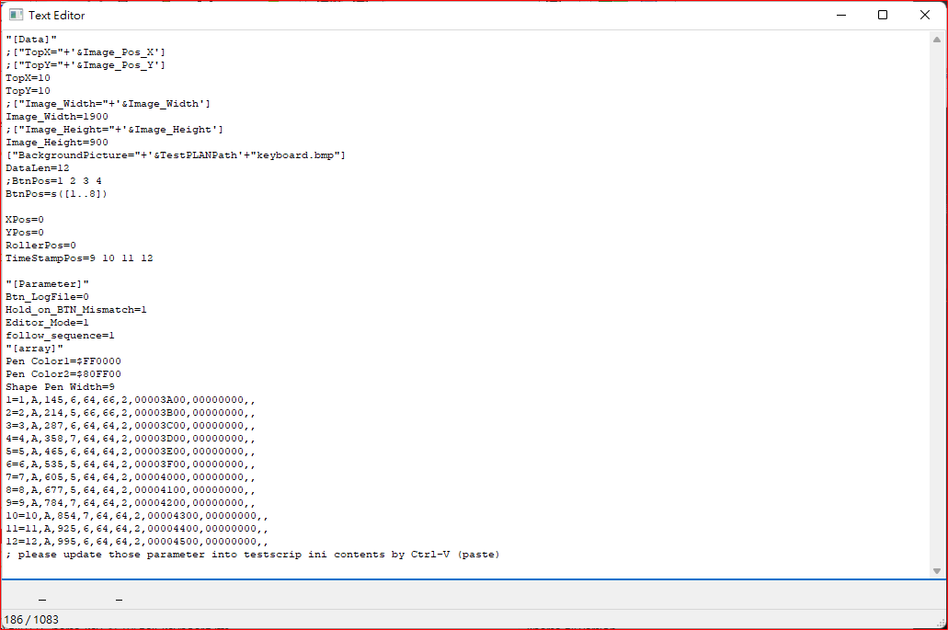Click the Text Editor app icon in title bar
Image resolution: width=948 pixels, height=630 pixels.
point(16,15)
